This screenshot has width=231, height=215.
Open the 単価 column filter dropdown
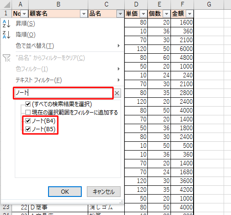(143, 14)
